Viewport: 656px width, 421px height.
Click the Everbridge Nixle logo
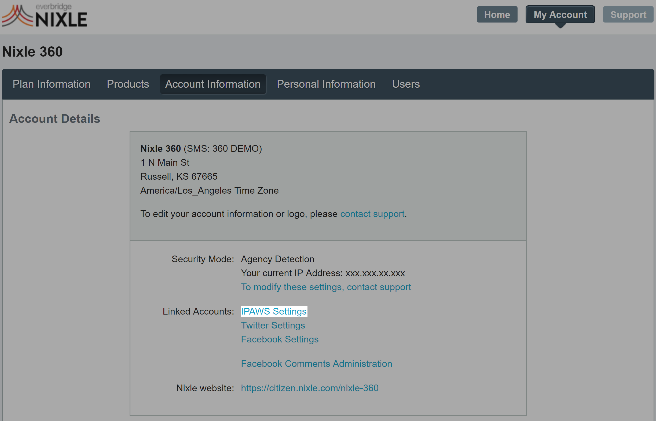click(x=45, y=16)
